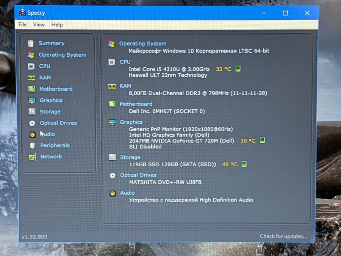Click the Speccy app icon in title bar
The image size is (341, 256).
22,12
